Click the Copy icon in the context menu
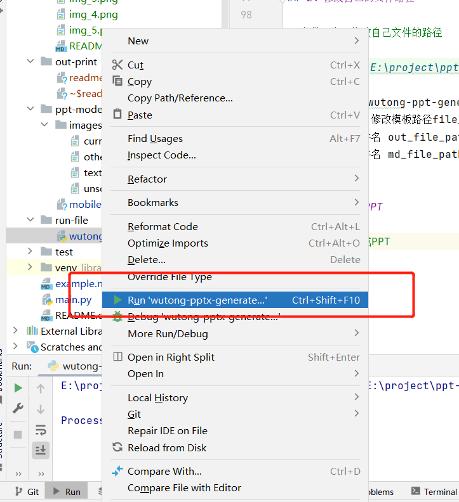459x502 pixels. [x=117, y=81]
